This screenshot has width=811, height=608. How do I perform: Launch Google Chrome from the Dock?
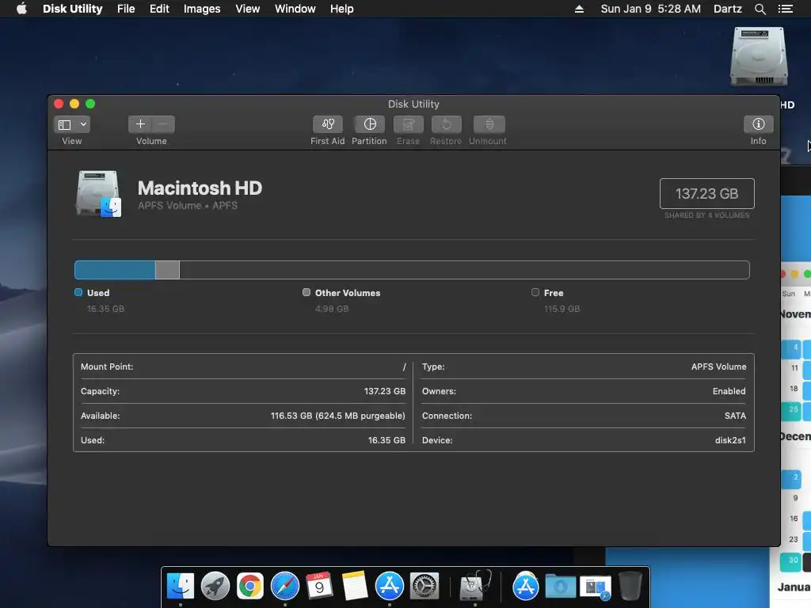[x=250, y=587]
